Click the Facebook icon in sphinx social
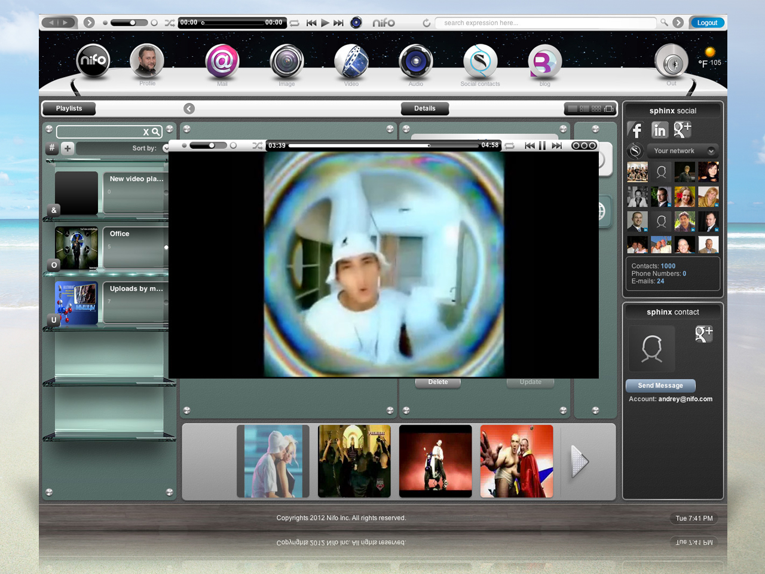The image size is (765, 574). click(x=636, y=130)
